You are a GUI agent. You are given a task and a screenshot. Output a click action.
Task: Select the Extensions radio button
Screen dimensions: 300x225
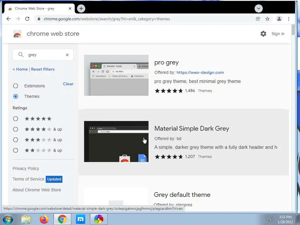16,86
